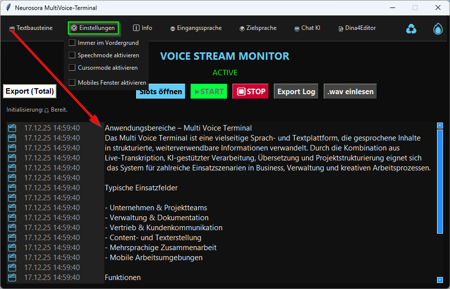Image resolution: width=450 pixels, height=289 pixels.
Task: Click the feather app icon in title bar
Action: [x=7, y=8]
